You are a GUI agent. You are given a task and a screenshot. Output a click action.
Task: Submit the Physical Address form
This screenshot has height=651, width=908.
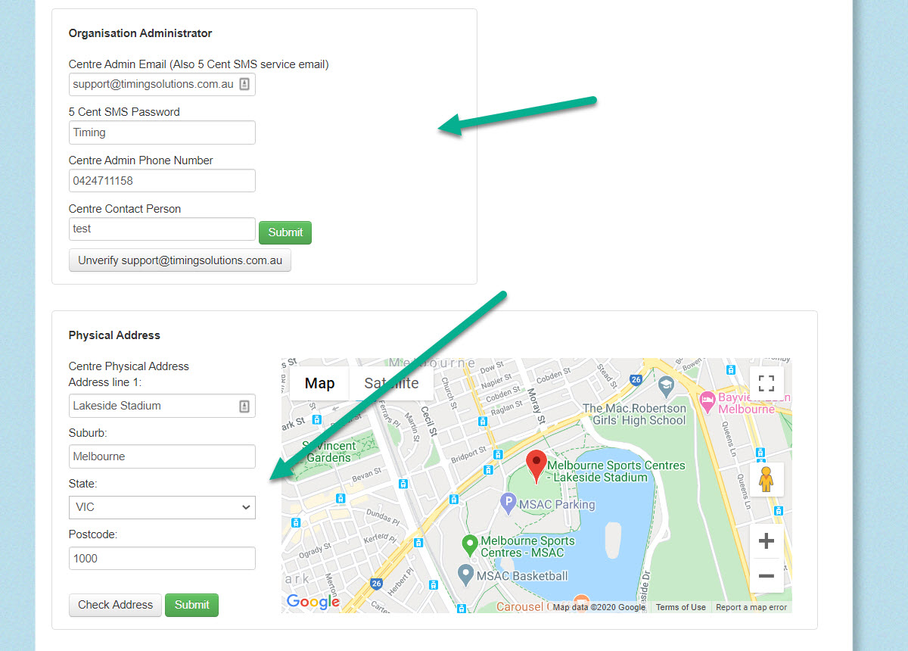coord(192,605)
